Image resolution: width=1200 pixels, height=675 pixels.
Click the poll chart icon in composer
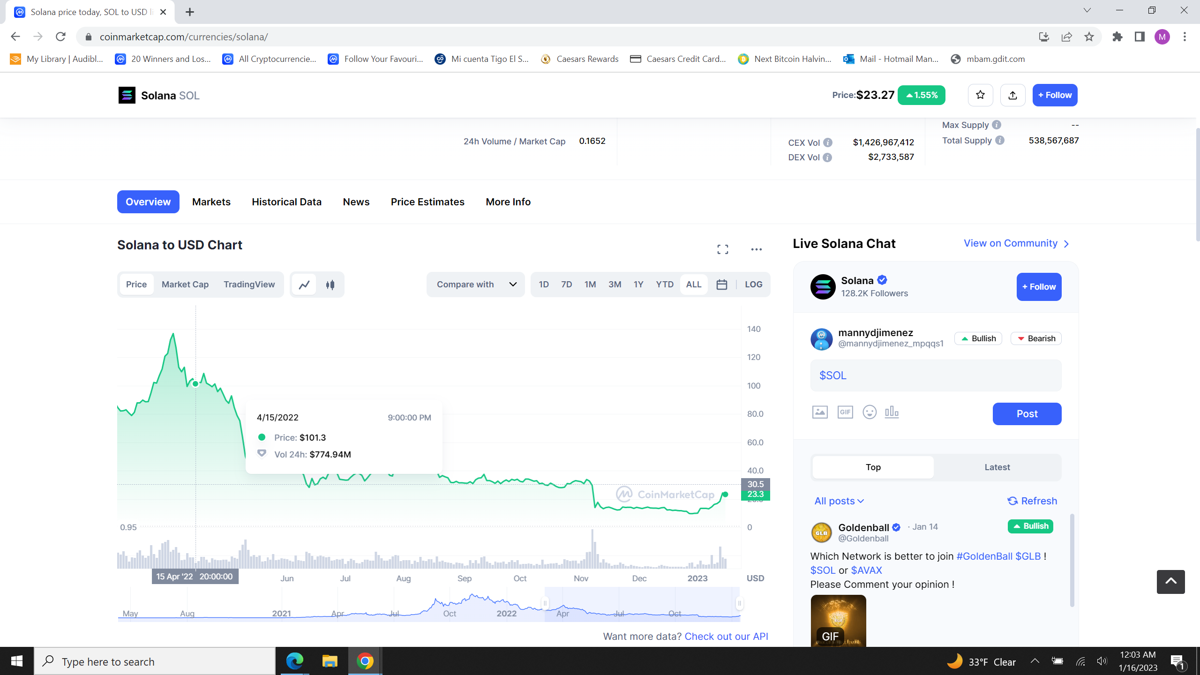[x=892, y=412]
